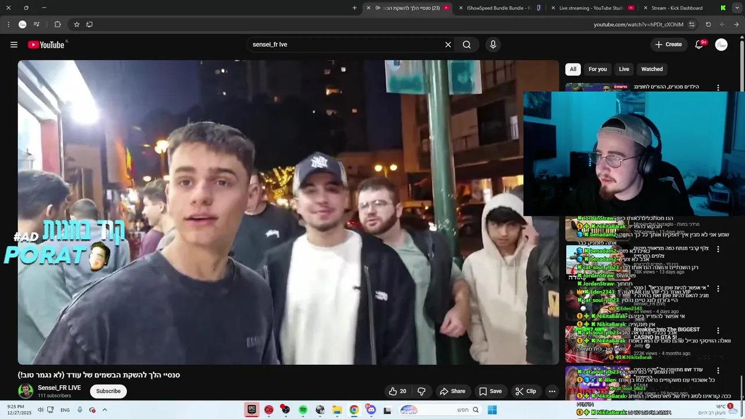Open a new browser tab

click(354, 8)
